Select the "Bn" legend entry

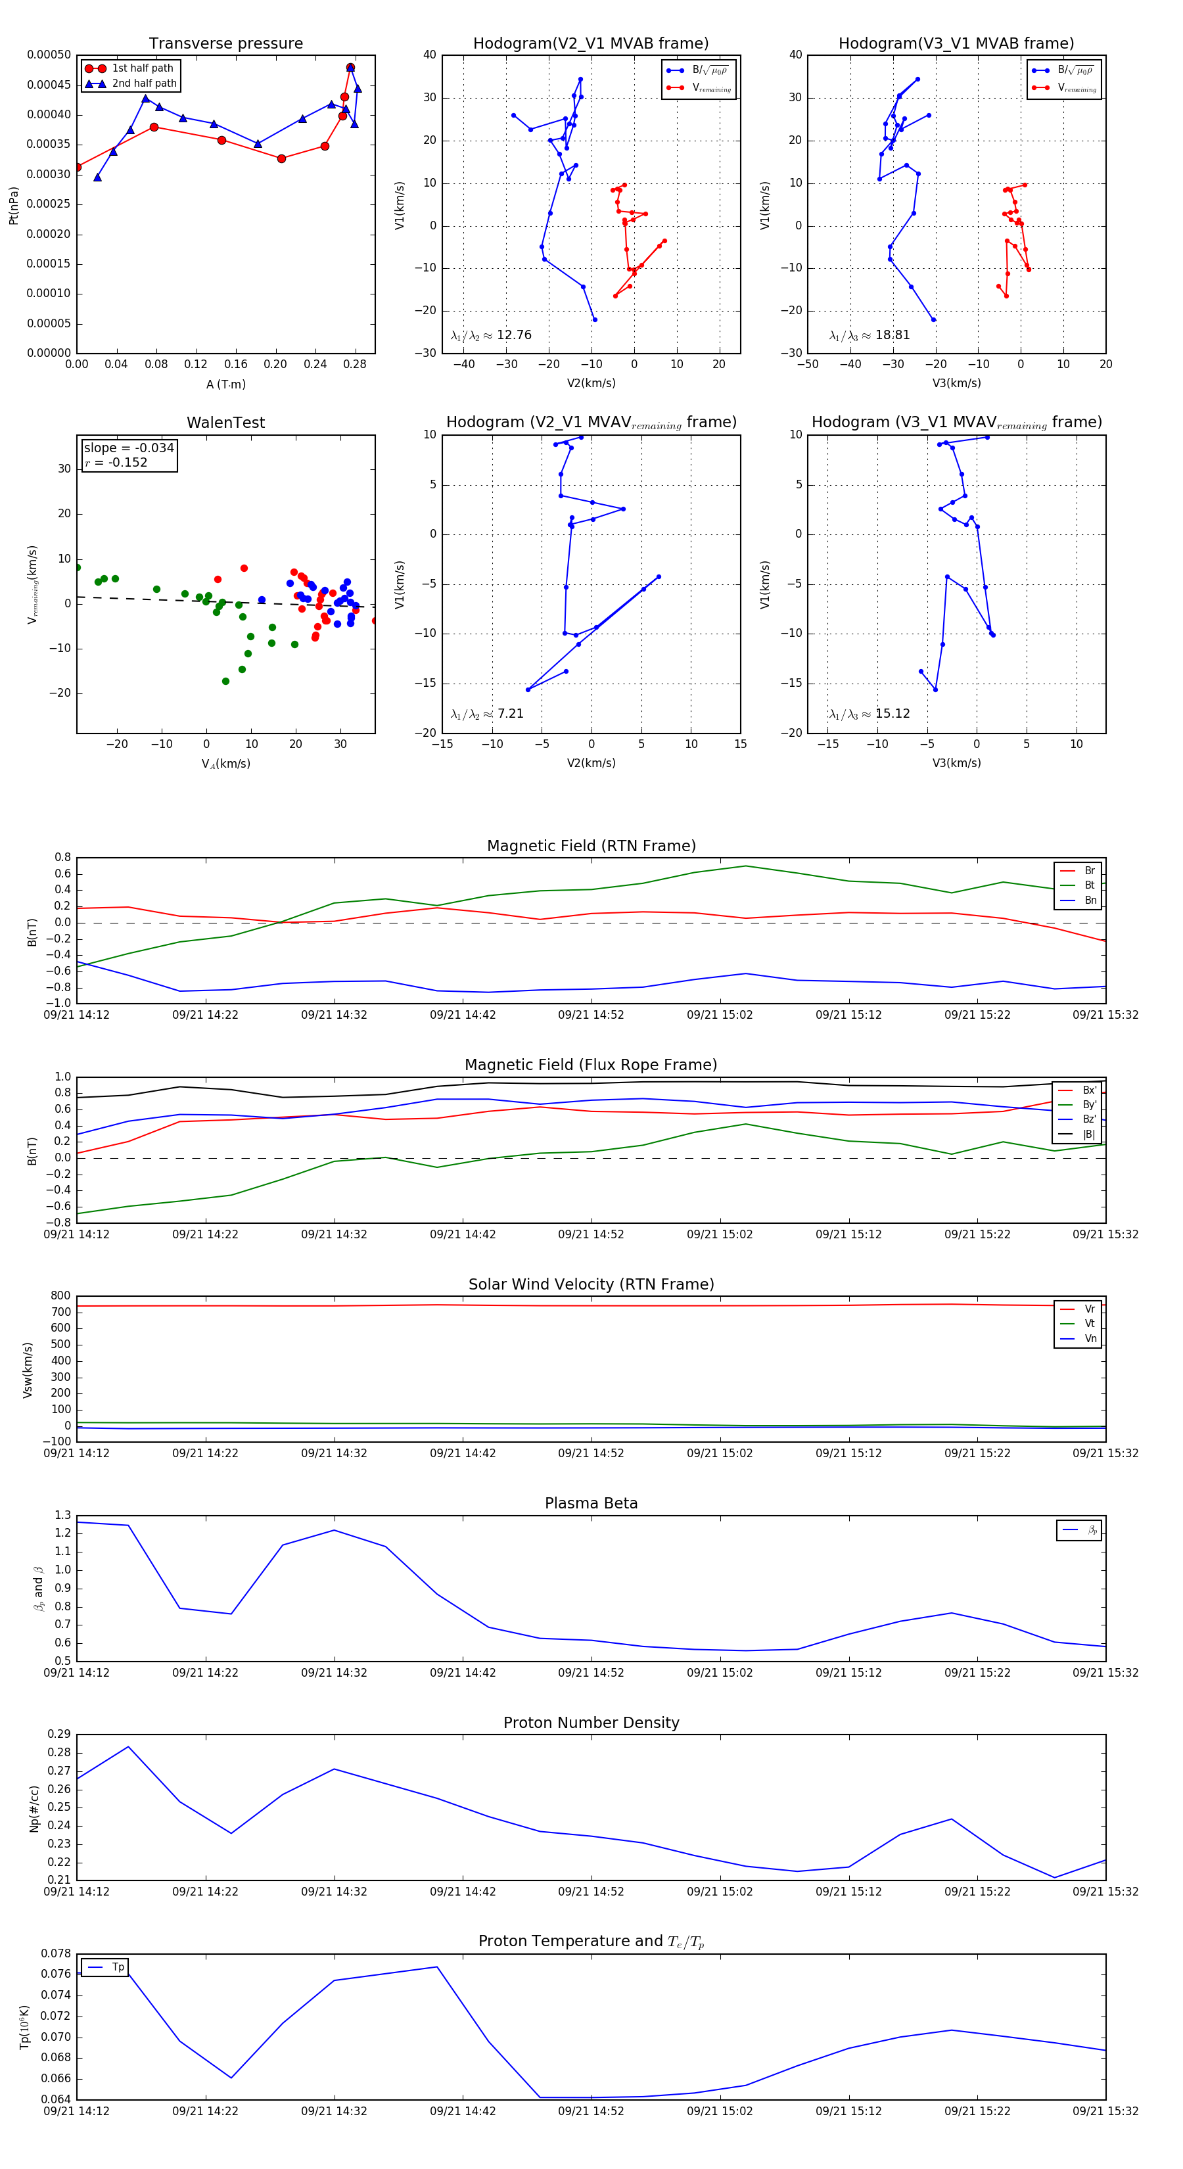(x=1079, y=900)
